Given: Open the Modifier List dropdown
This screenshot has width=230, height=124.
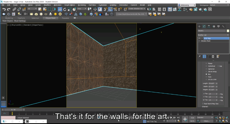Looking at the screenshot, I should click(213, 35).
